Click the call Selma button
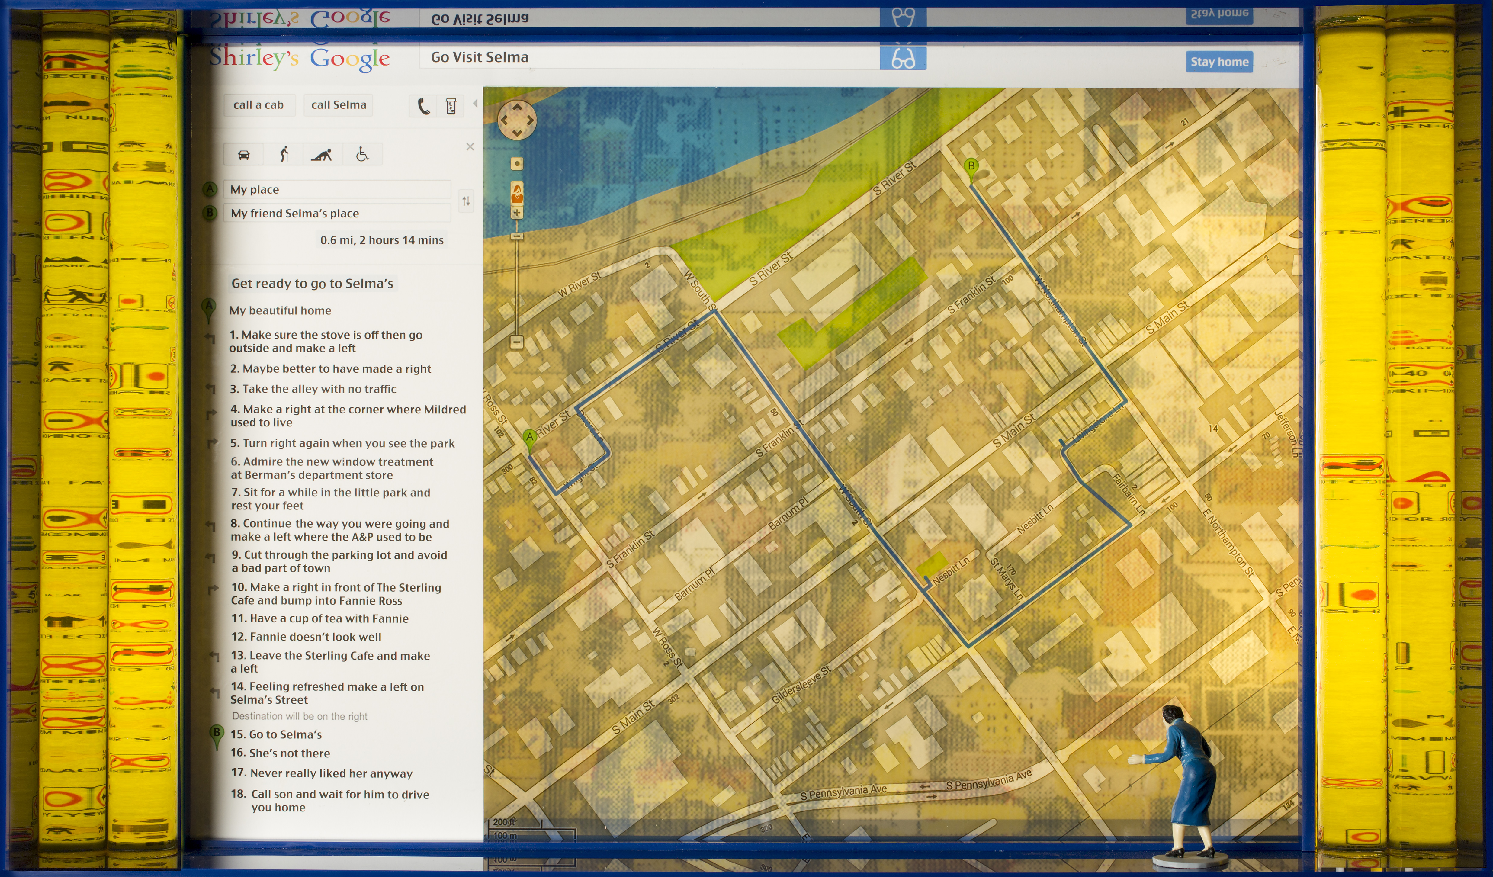This screenshot has width=1493, height=877. point(338,105)
